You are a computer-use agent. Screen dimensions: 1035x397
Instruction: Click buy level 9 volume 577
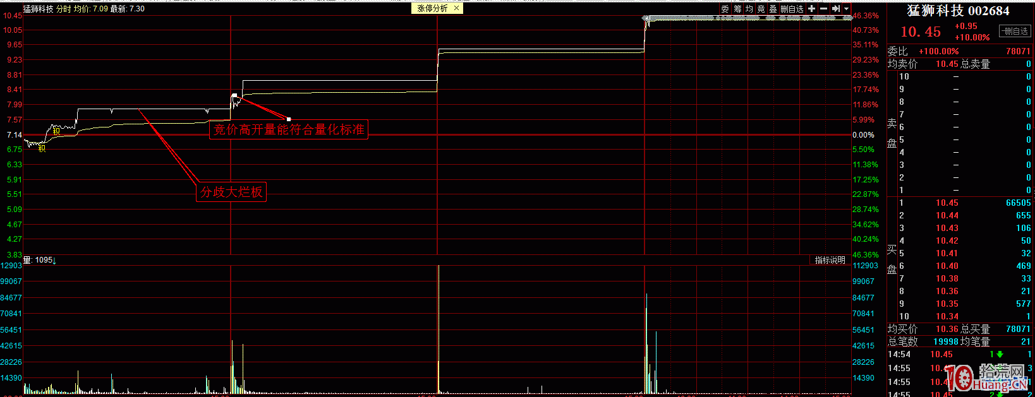1023,304
